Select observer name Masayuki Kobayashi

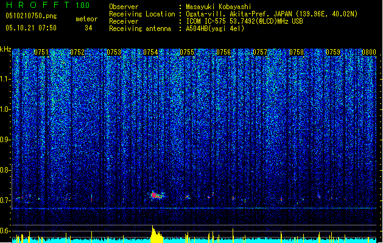point(219,7)
